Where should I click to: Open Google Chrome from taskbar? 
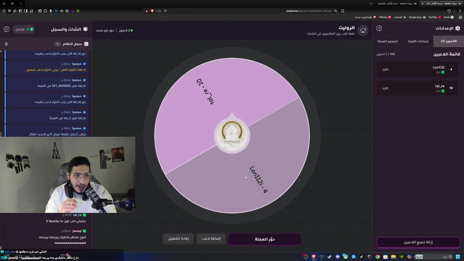tap(377, 257)
